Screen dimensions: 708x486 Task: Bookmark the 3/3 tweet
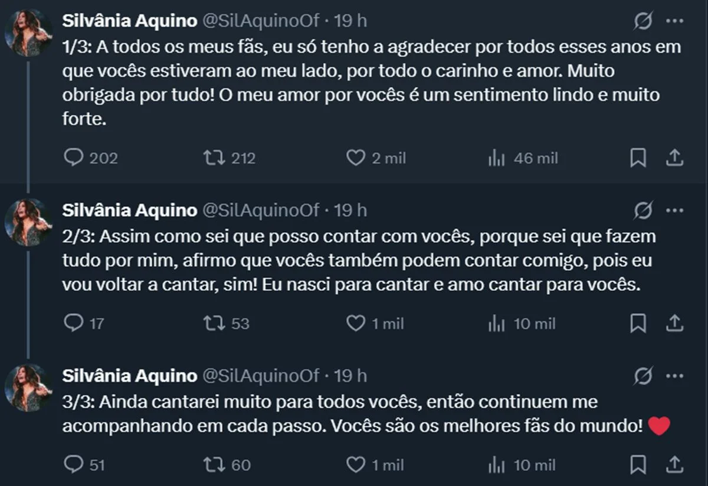638,465
